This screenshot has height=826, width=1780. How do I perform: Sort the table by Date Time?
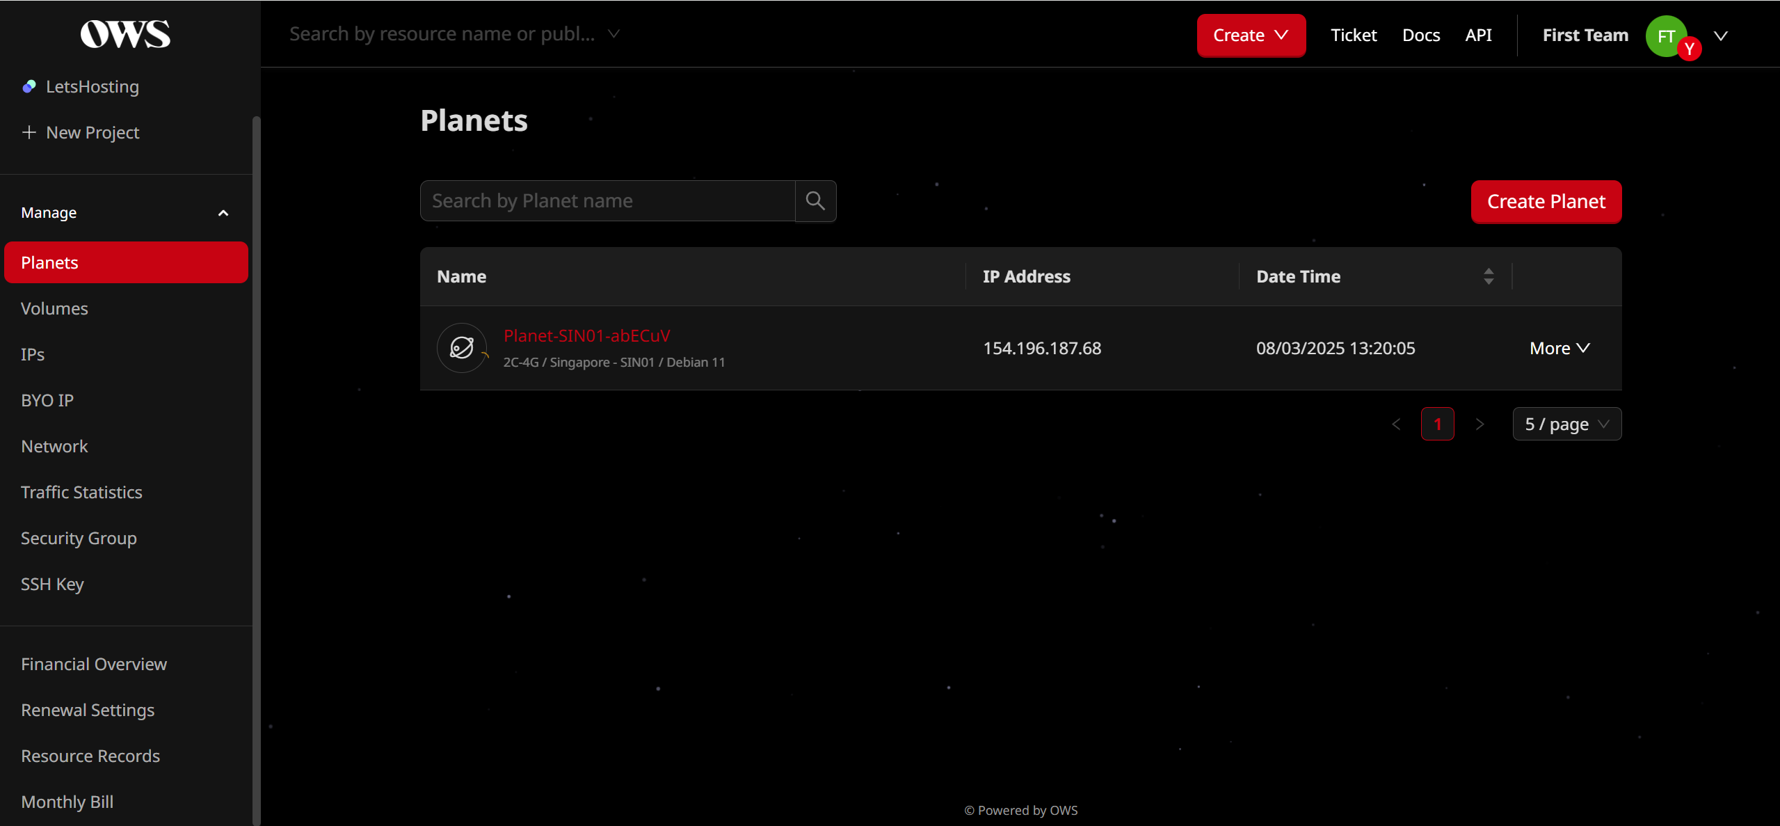click(x=1489, y=276)
